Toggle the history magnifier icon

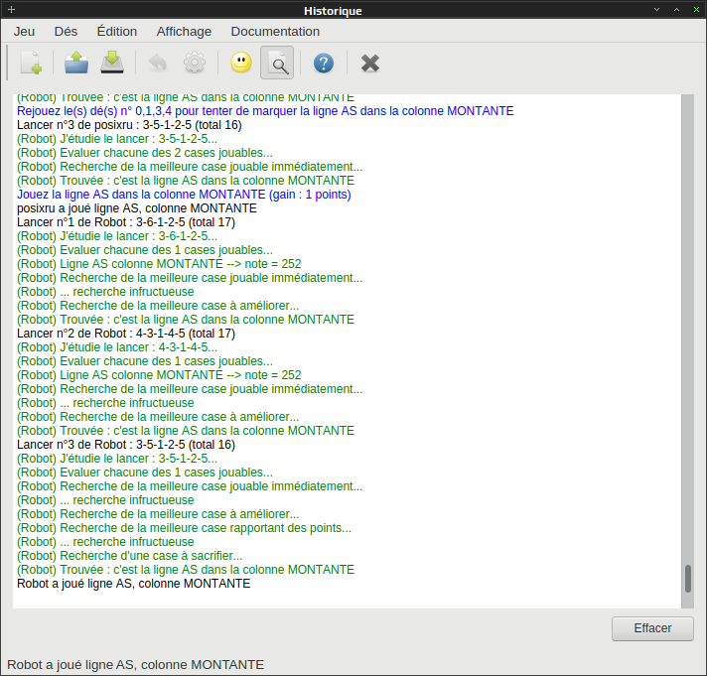277,63
